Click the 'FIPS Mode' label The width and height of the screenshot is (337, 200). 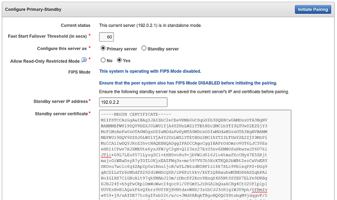point(79,72)
